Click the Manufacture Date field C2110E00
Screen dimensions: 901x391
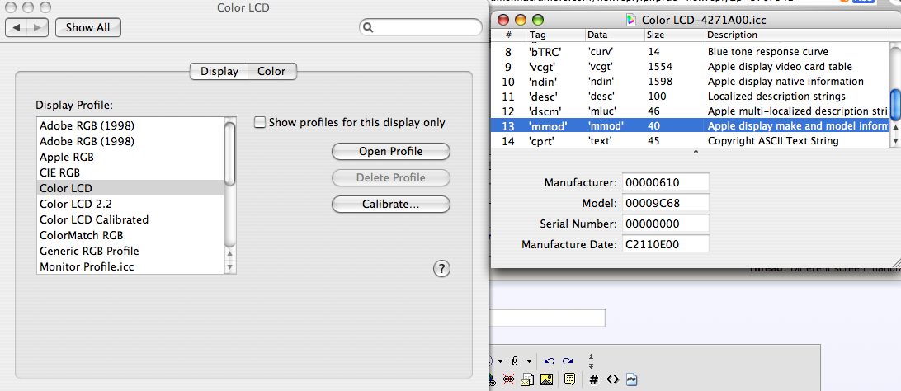point(665,244)
